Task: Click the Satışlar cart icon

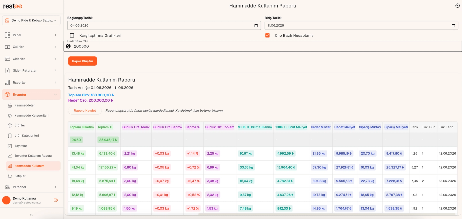Action: [x=10, y=176]
